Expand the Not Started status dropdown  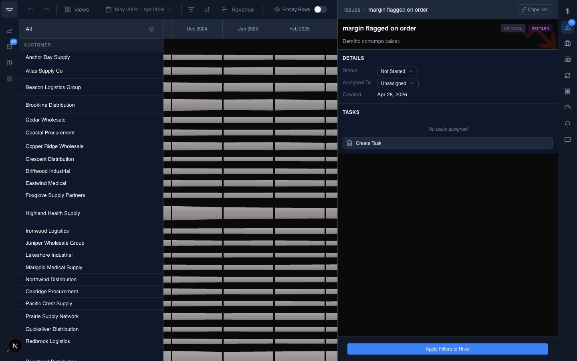tap(397, 71)
